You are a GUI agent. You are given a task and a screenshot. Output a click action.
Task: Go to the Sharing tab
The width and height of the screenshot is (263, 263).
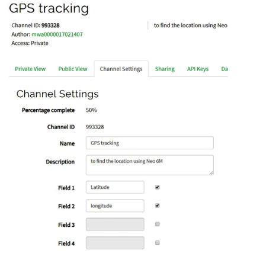[x=165, y=69]
